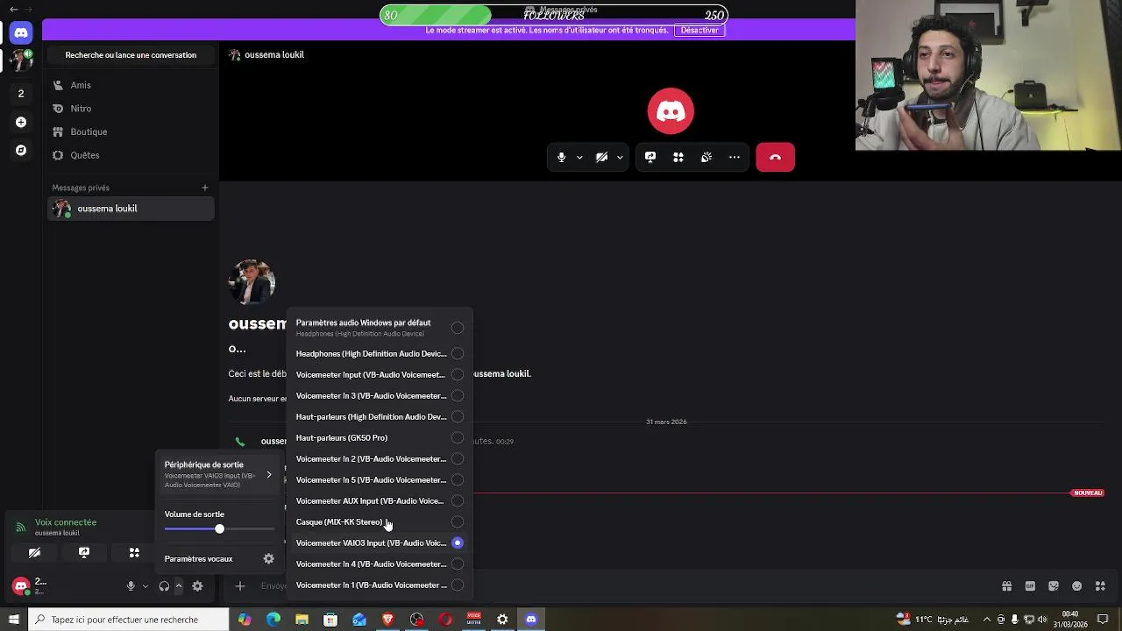
Task: Open the oussema loukil conversation in the sidebar
Action: point(131,209)
